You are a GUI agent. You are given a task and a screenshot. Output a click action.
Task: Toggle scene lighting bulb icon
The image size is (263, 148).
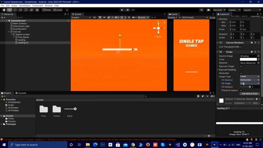[x=100, y=17]
